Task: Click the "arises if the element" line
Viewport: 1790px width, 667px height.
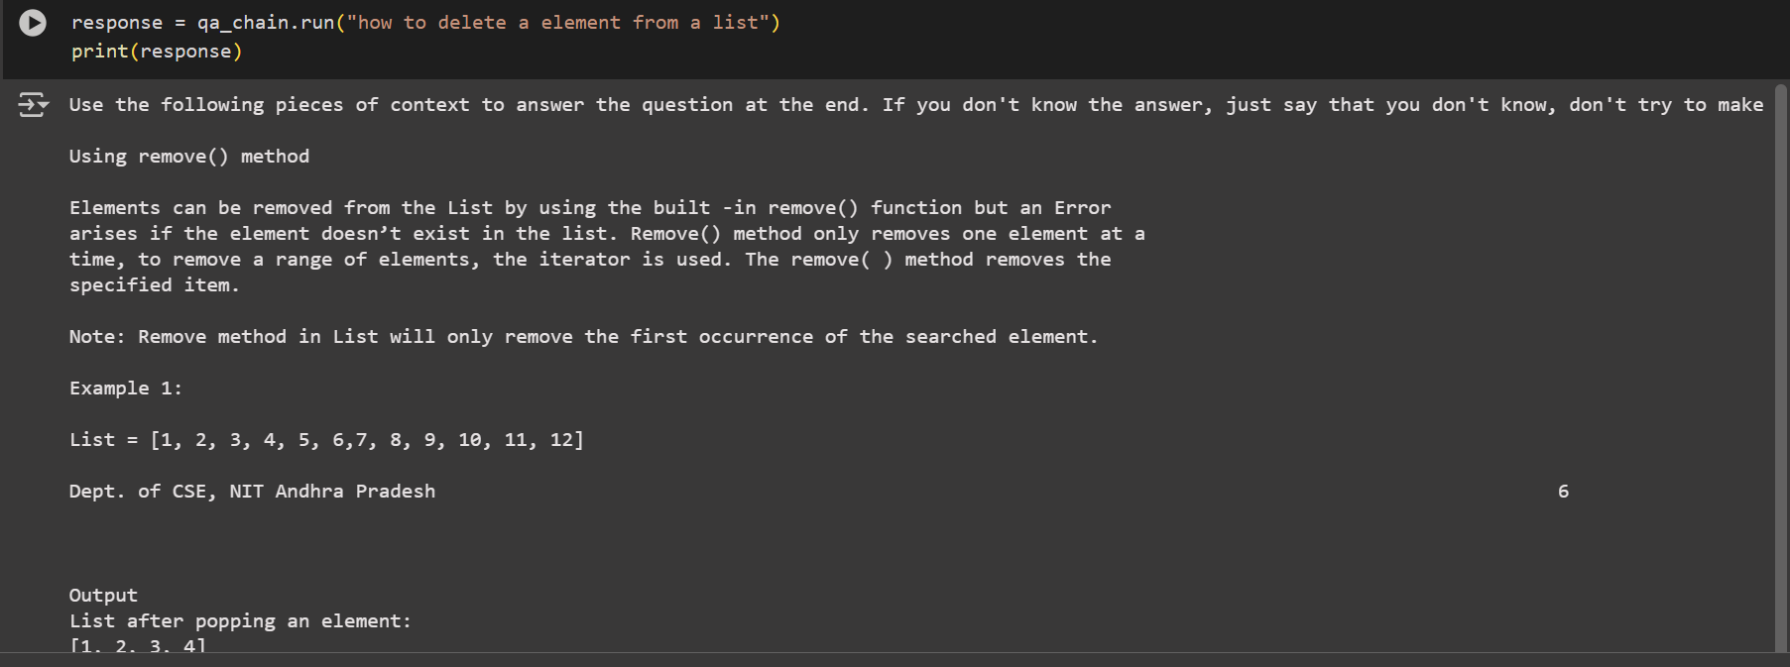Action: [x=606, y=234]
